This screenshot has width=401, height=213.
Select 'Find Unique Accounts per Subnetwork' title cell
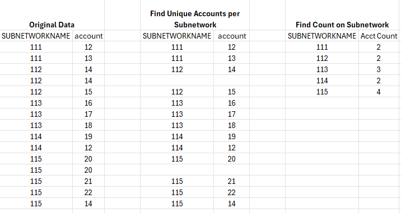coord(195,19)
